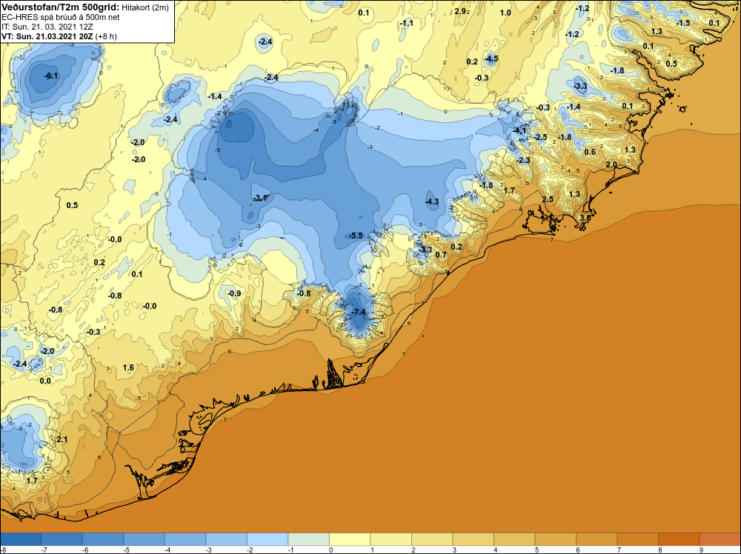This screenshot has width=741, height=554.
Task: Click the -2.3 temperature value
Action: pos(522,160)
